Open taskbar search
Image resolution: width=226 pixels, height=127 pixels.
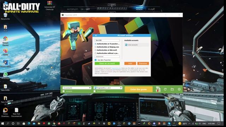(x=8, y=123)
